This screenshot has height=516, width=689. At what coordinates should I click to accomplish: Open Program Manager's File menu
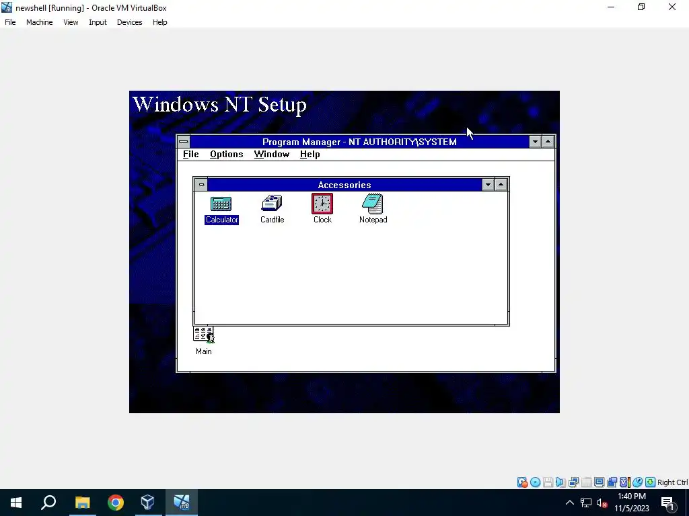click(190, 154)
